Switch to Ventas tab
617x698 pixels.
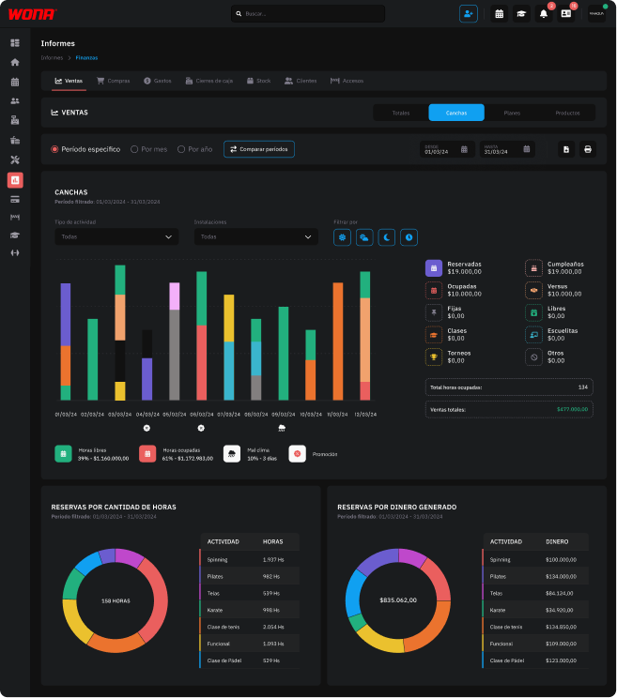69,81
